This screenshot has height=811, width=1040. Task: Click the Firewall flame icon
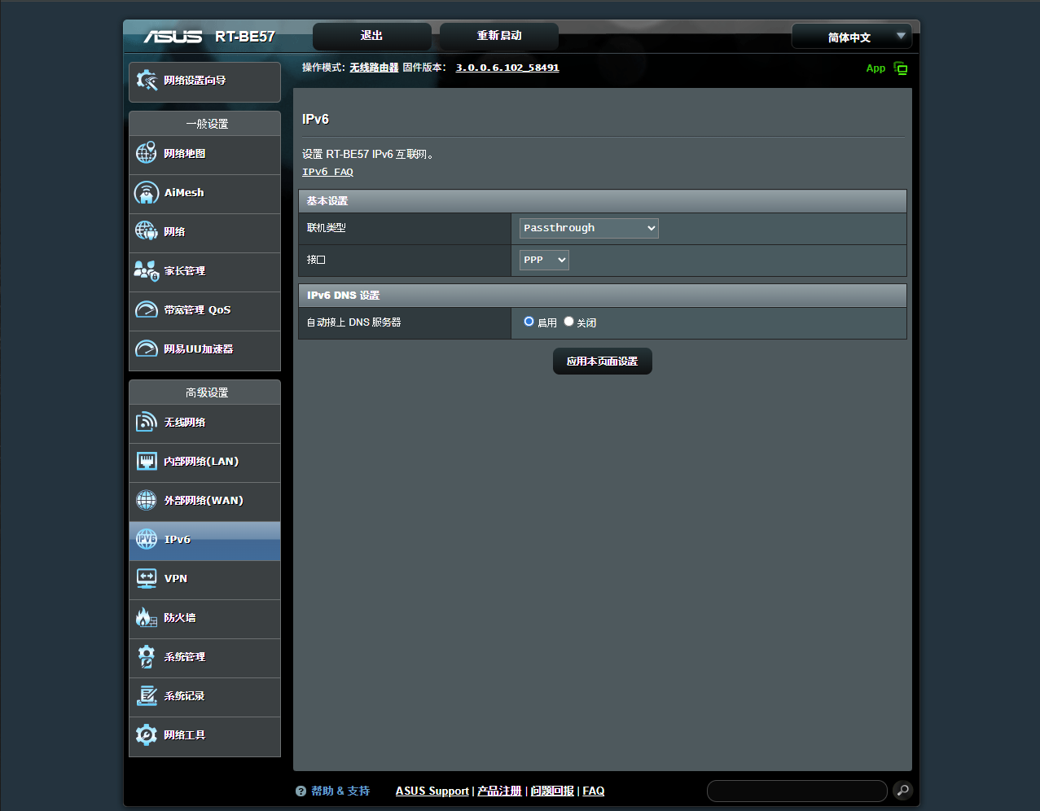pyautogui.click(x=146, y=617)
